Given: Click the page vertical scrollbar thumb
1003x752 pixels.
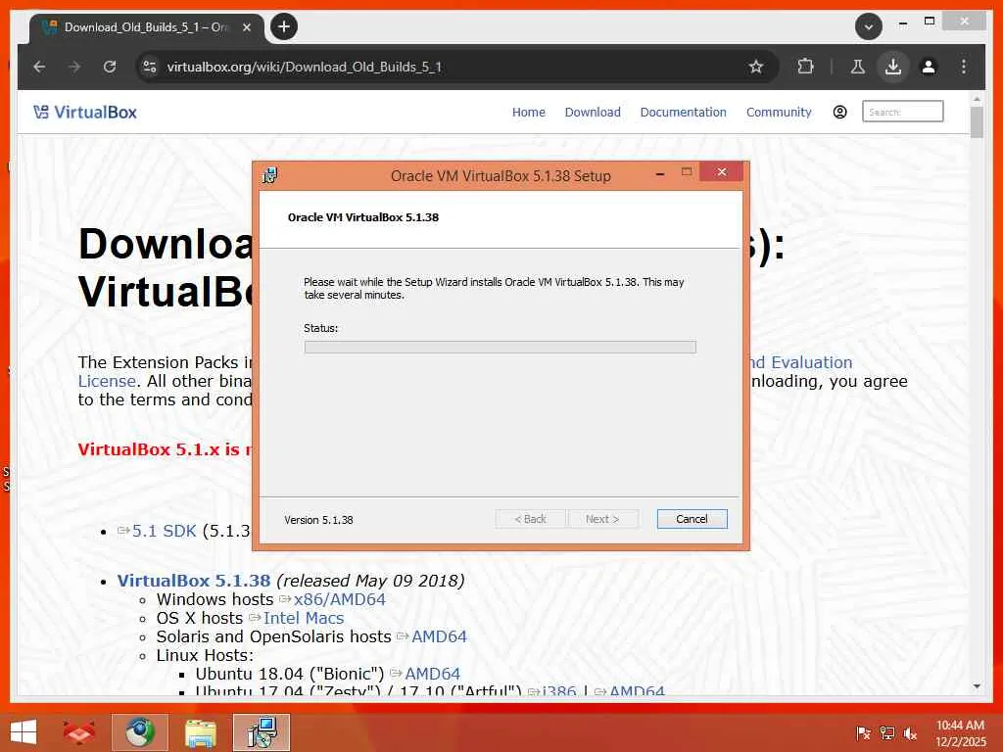Looking at the screenshot, I should click(x=977, y=122).
